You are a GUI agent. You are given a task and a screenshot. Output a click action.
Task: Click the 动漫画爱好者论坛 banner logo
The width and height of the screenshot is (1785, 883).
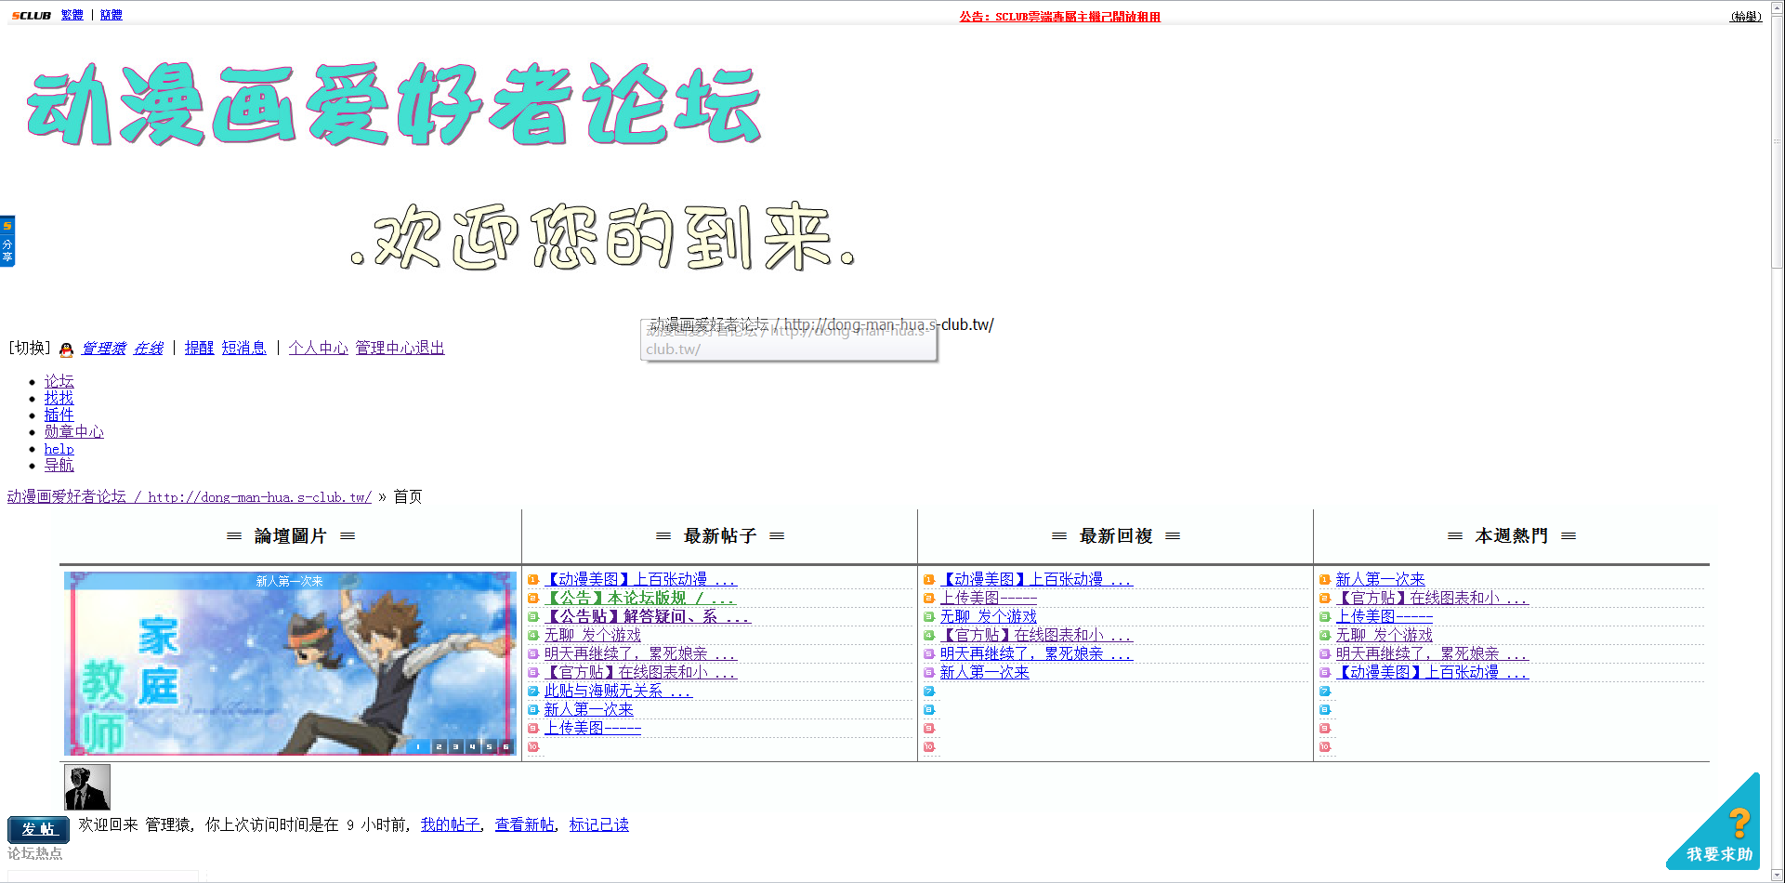coord(394,105)
